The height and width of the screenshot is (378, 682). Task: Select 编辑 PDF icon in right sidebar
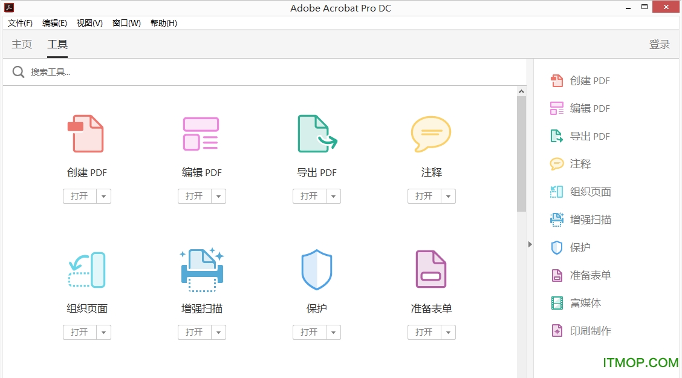tap(557, 108)
